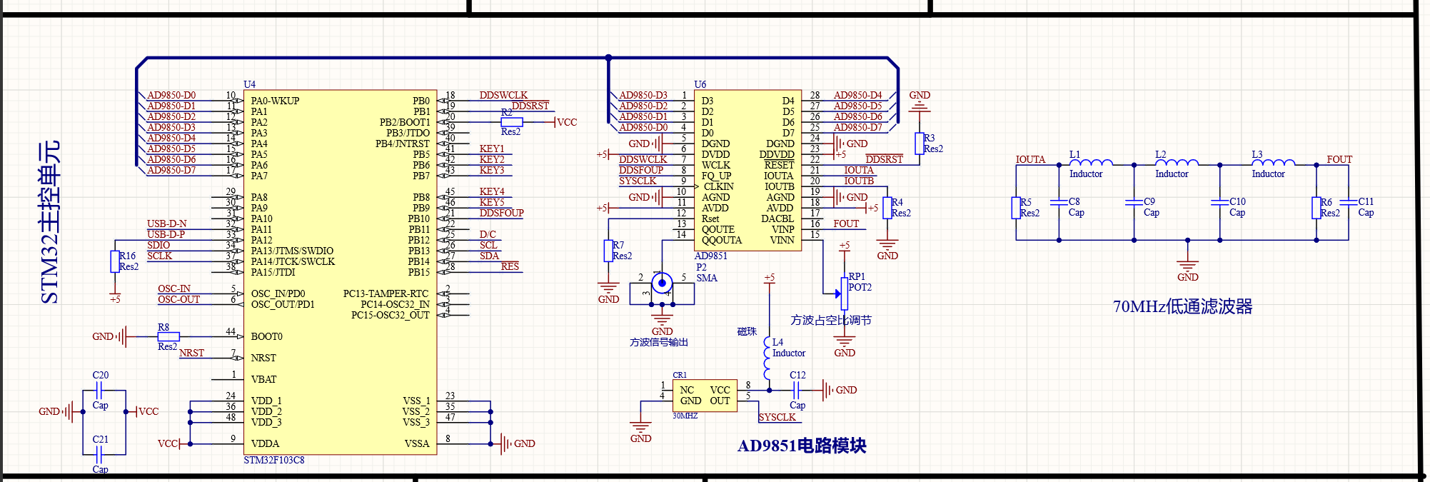
Task: Select resistor R6 in the low-pass filter
Action: pyautogui.click(x=1316, y=208)
